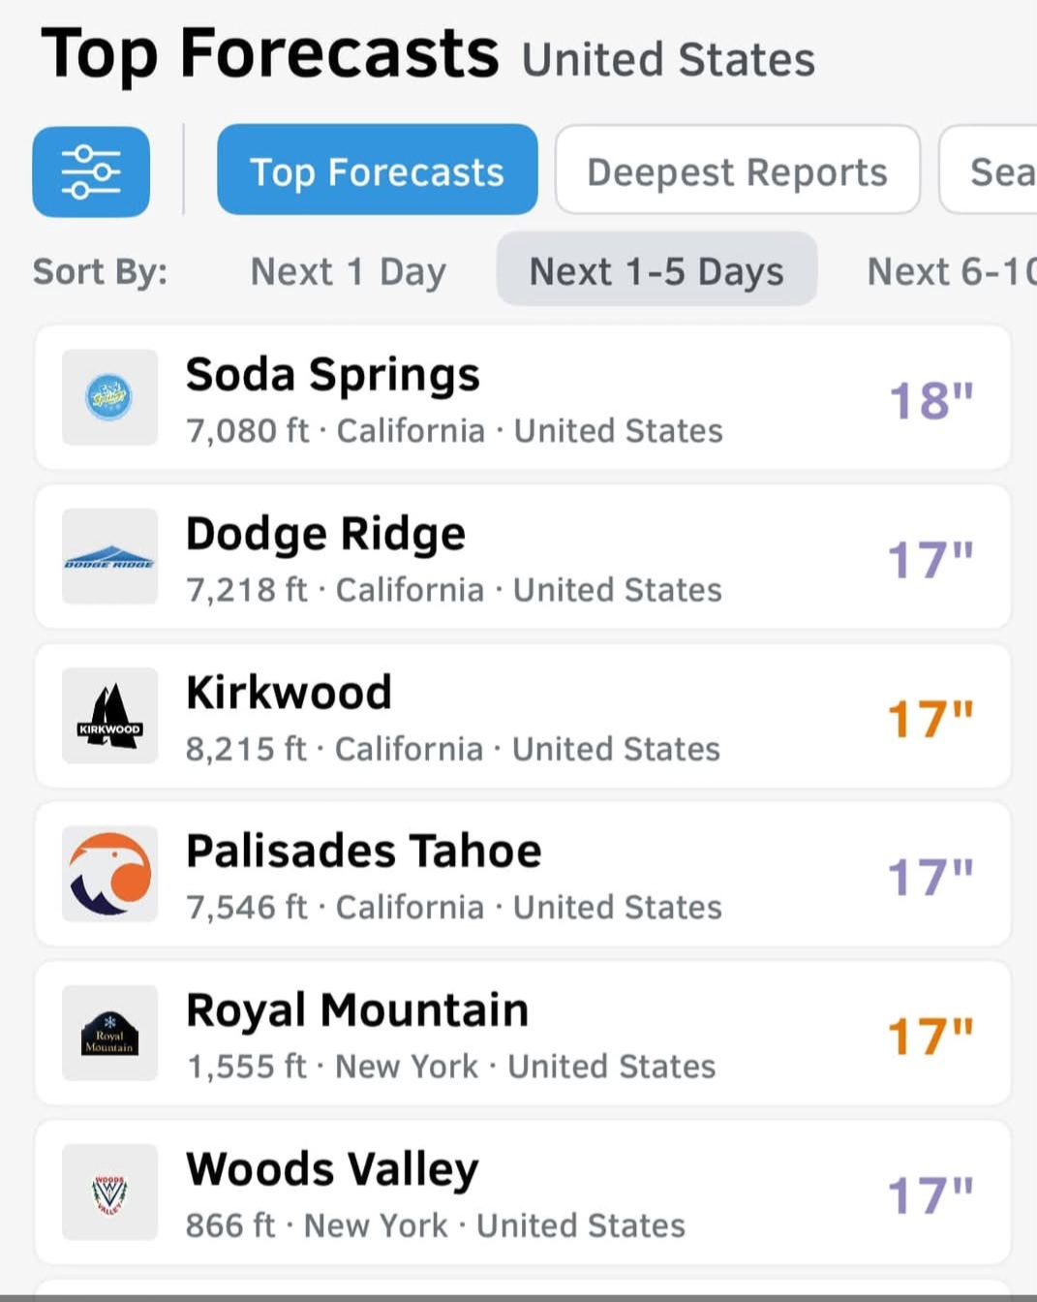Tap Dodge Ridge 17" snowfall amount

[x=930, y=559]
